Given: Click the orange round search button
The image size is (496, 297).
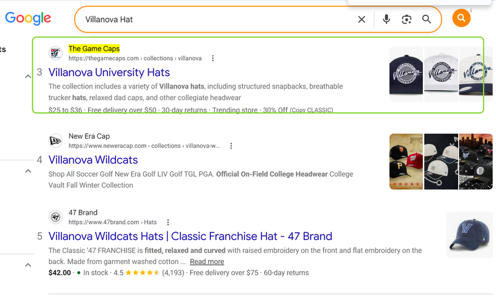Looking at the screenshot, I should click(461, 18).
